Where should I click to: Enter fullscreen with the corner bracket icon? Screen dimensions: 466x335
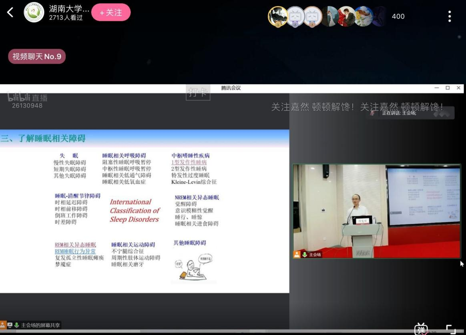point(451,329)
